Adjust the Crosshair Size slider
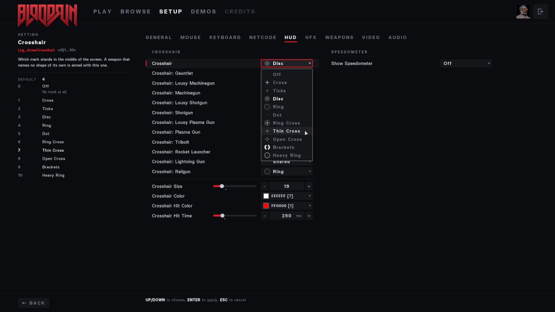This screenshot has height=312, width=555. click(235, 186)
